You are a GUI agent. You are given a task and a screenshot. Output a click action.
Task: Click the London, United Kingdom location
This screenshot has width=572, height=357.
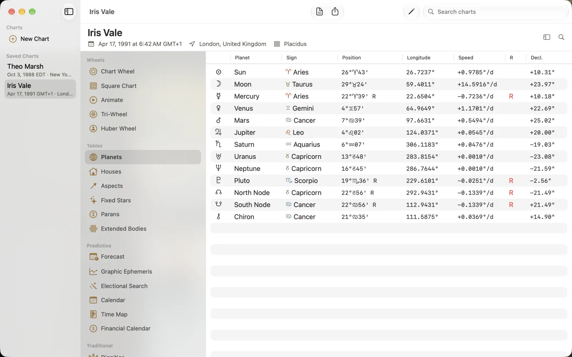pos(232,44)
